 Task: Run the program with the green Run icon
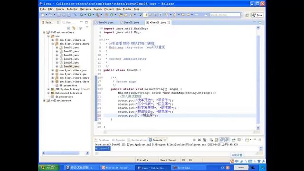click(89, 15)
